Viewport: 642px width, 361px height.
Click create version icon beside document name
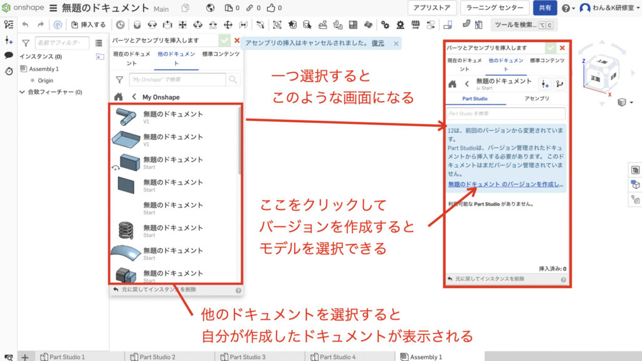(545, 84)
